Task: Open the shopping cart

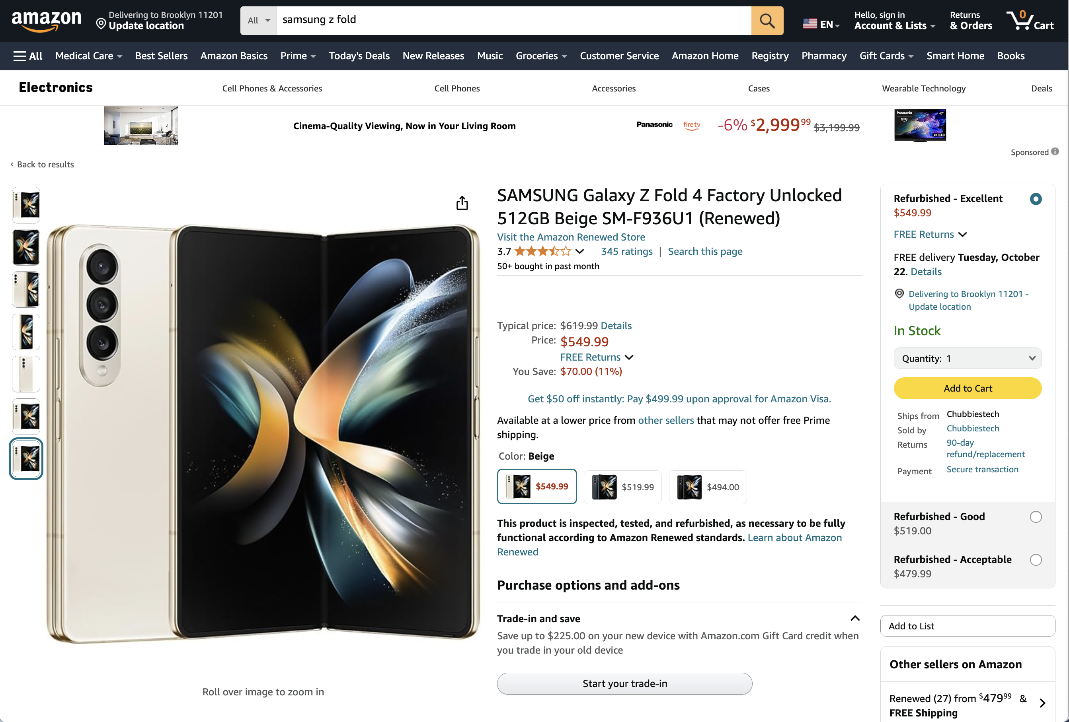Action: pyautogui.click(x=1030, y=20)
